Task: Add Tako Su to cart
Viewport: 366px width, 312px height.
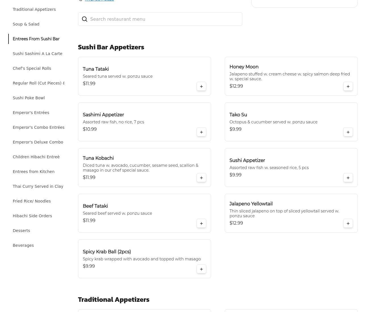Action: click(x=348, y=132)
